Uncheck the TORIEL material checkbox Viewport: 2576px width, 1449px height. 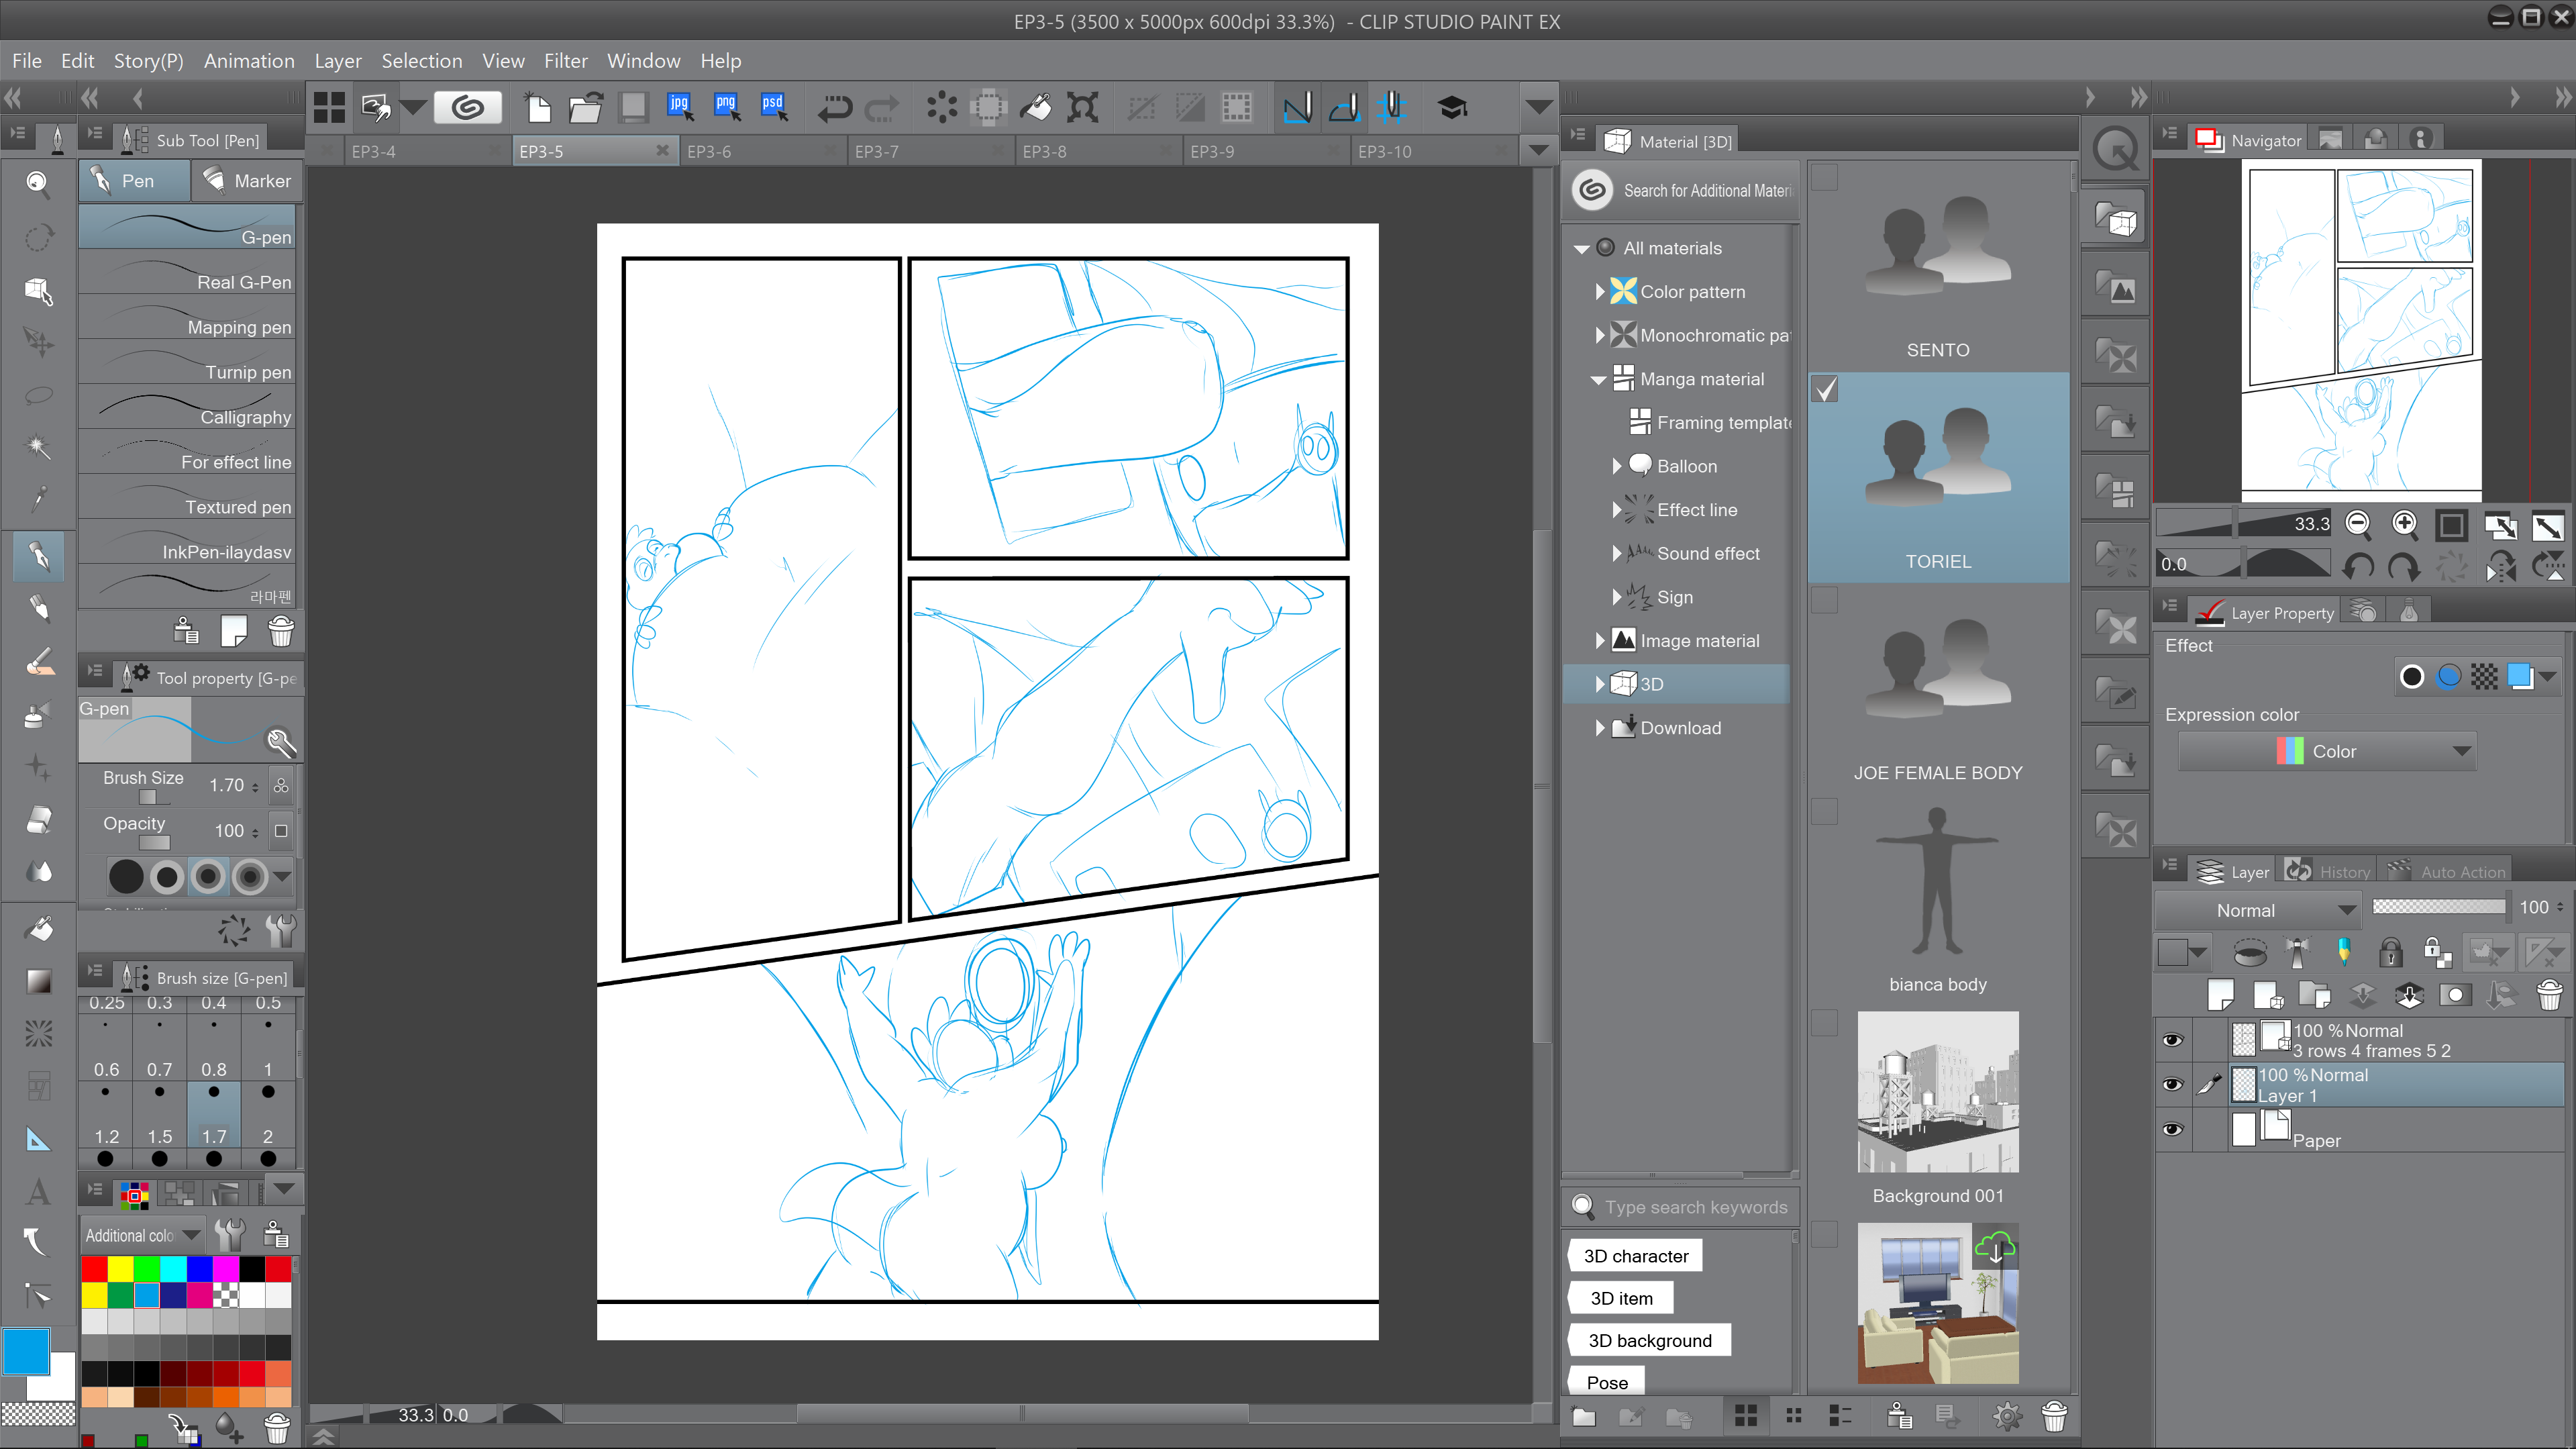pyautogui.click(x=1825, y=389)
